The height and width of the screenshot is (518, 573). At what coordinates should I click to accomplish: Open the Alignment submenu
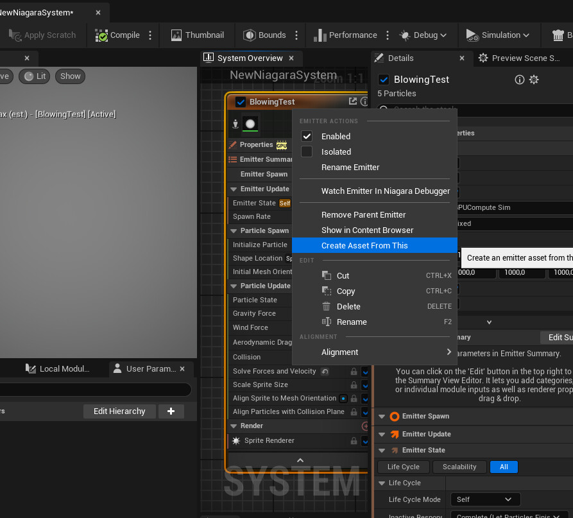(375, 352)
